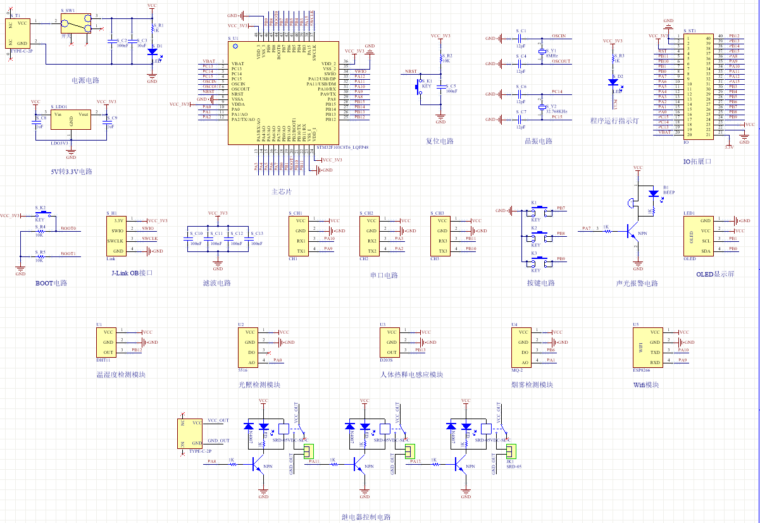This screenshot has height=523, width=760.
Task: Select the S_D2 run indicator LED
Action: 613,82
